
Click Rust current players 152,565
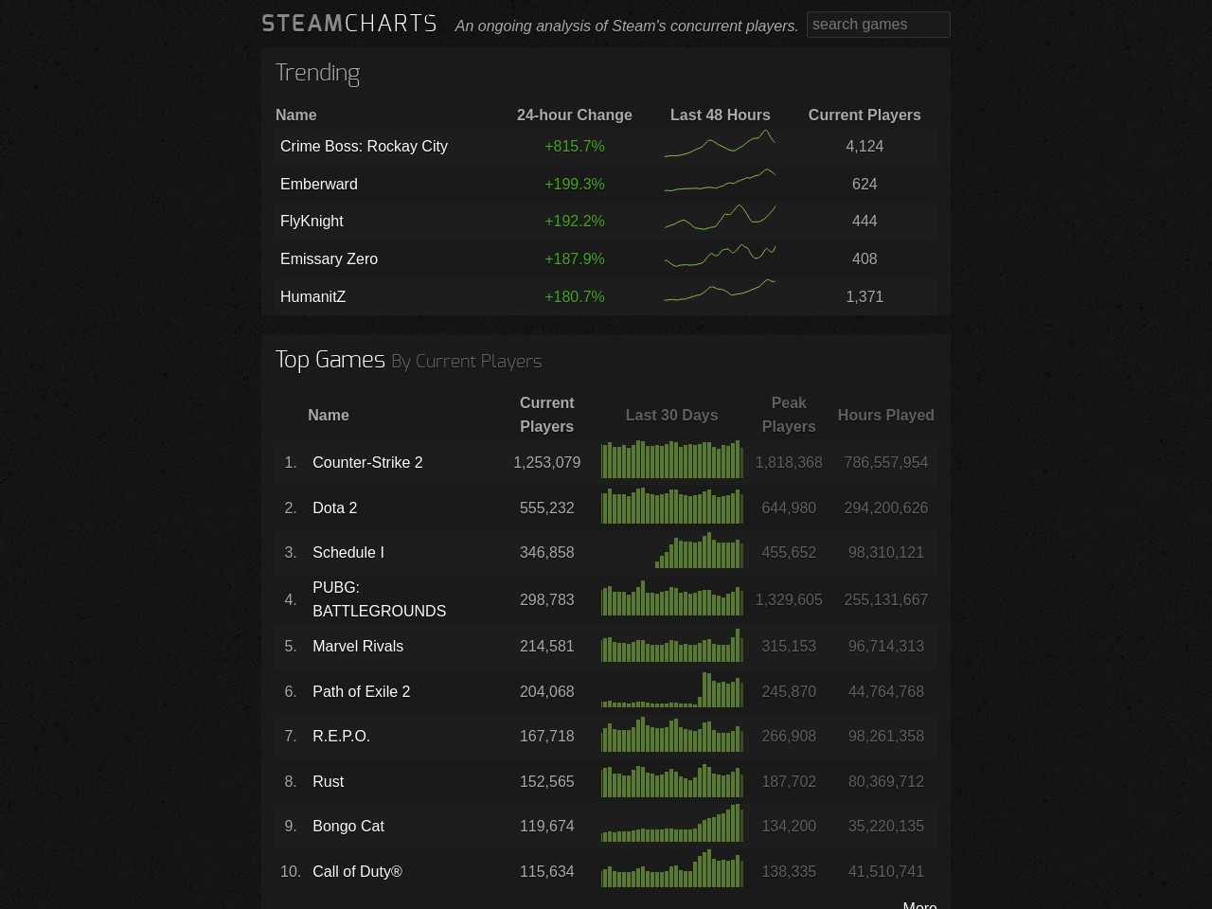click(546, 781)
